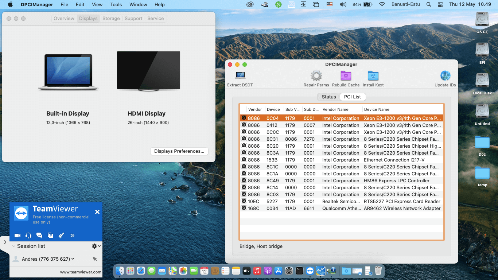Click the TeamViewer file transfer clipboard icon
Viewport: 498px width, 280px height.
tap(50, 236)
